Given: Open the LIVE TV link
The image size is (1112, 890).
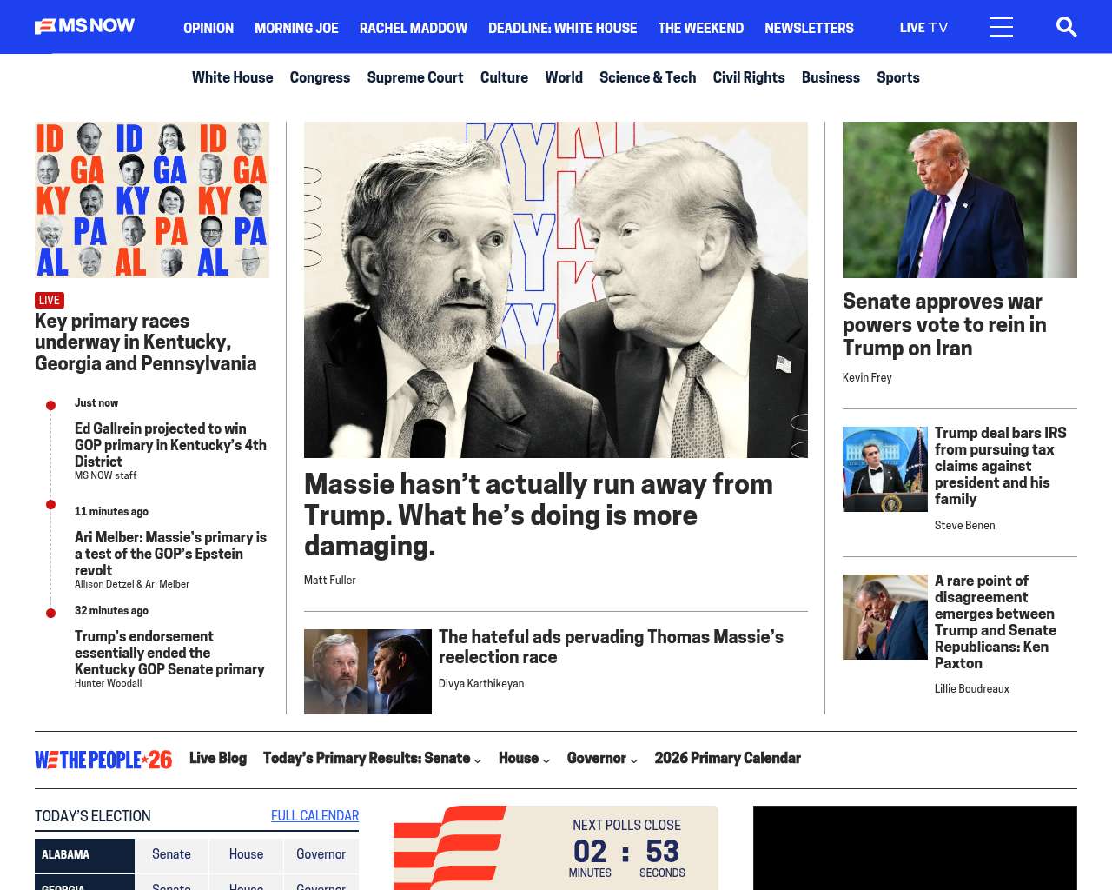Looking at the screenshot, I should 923,28.
